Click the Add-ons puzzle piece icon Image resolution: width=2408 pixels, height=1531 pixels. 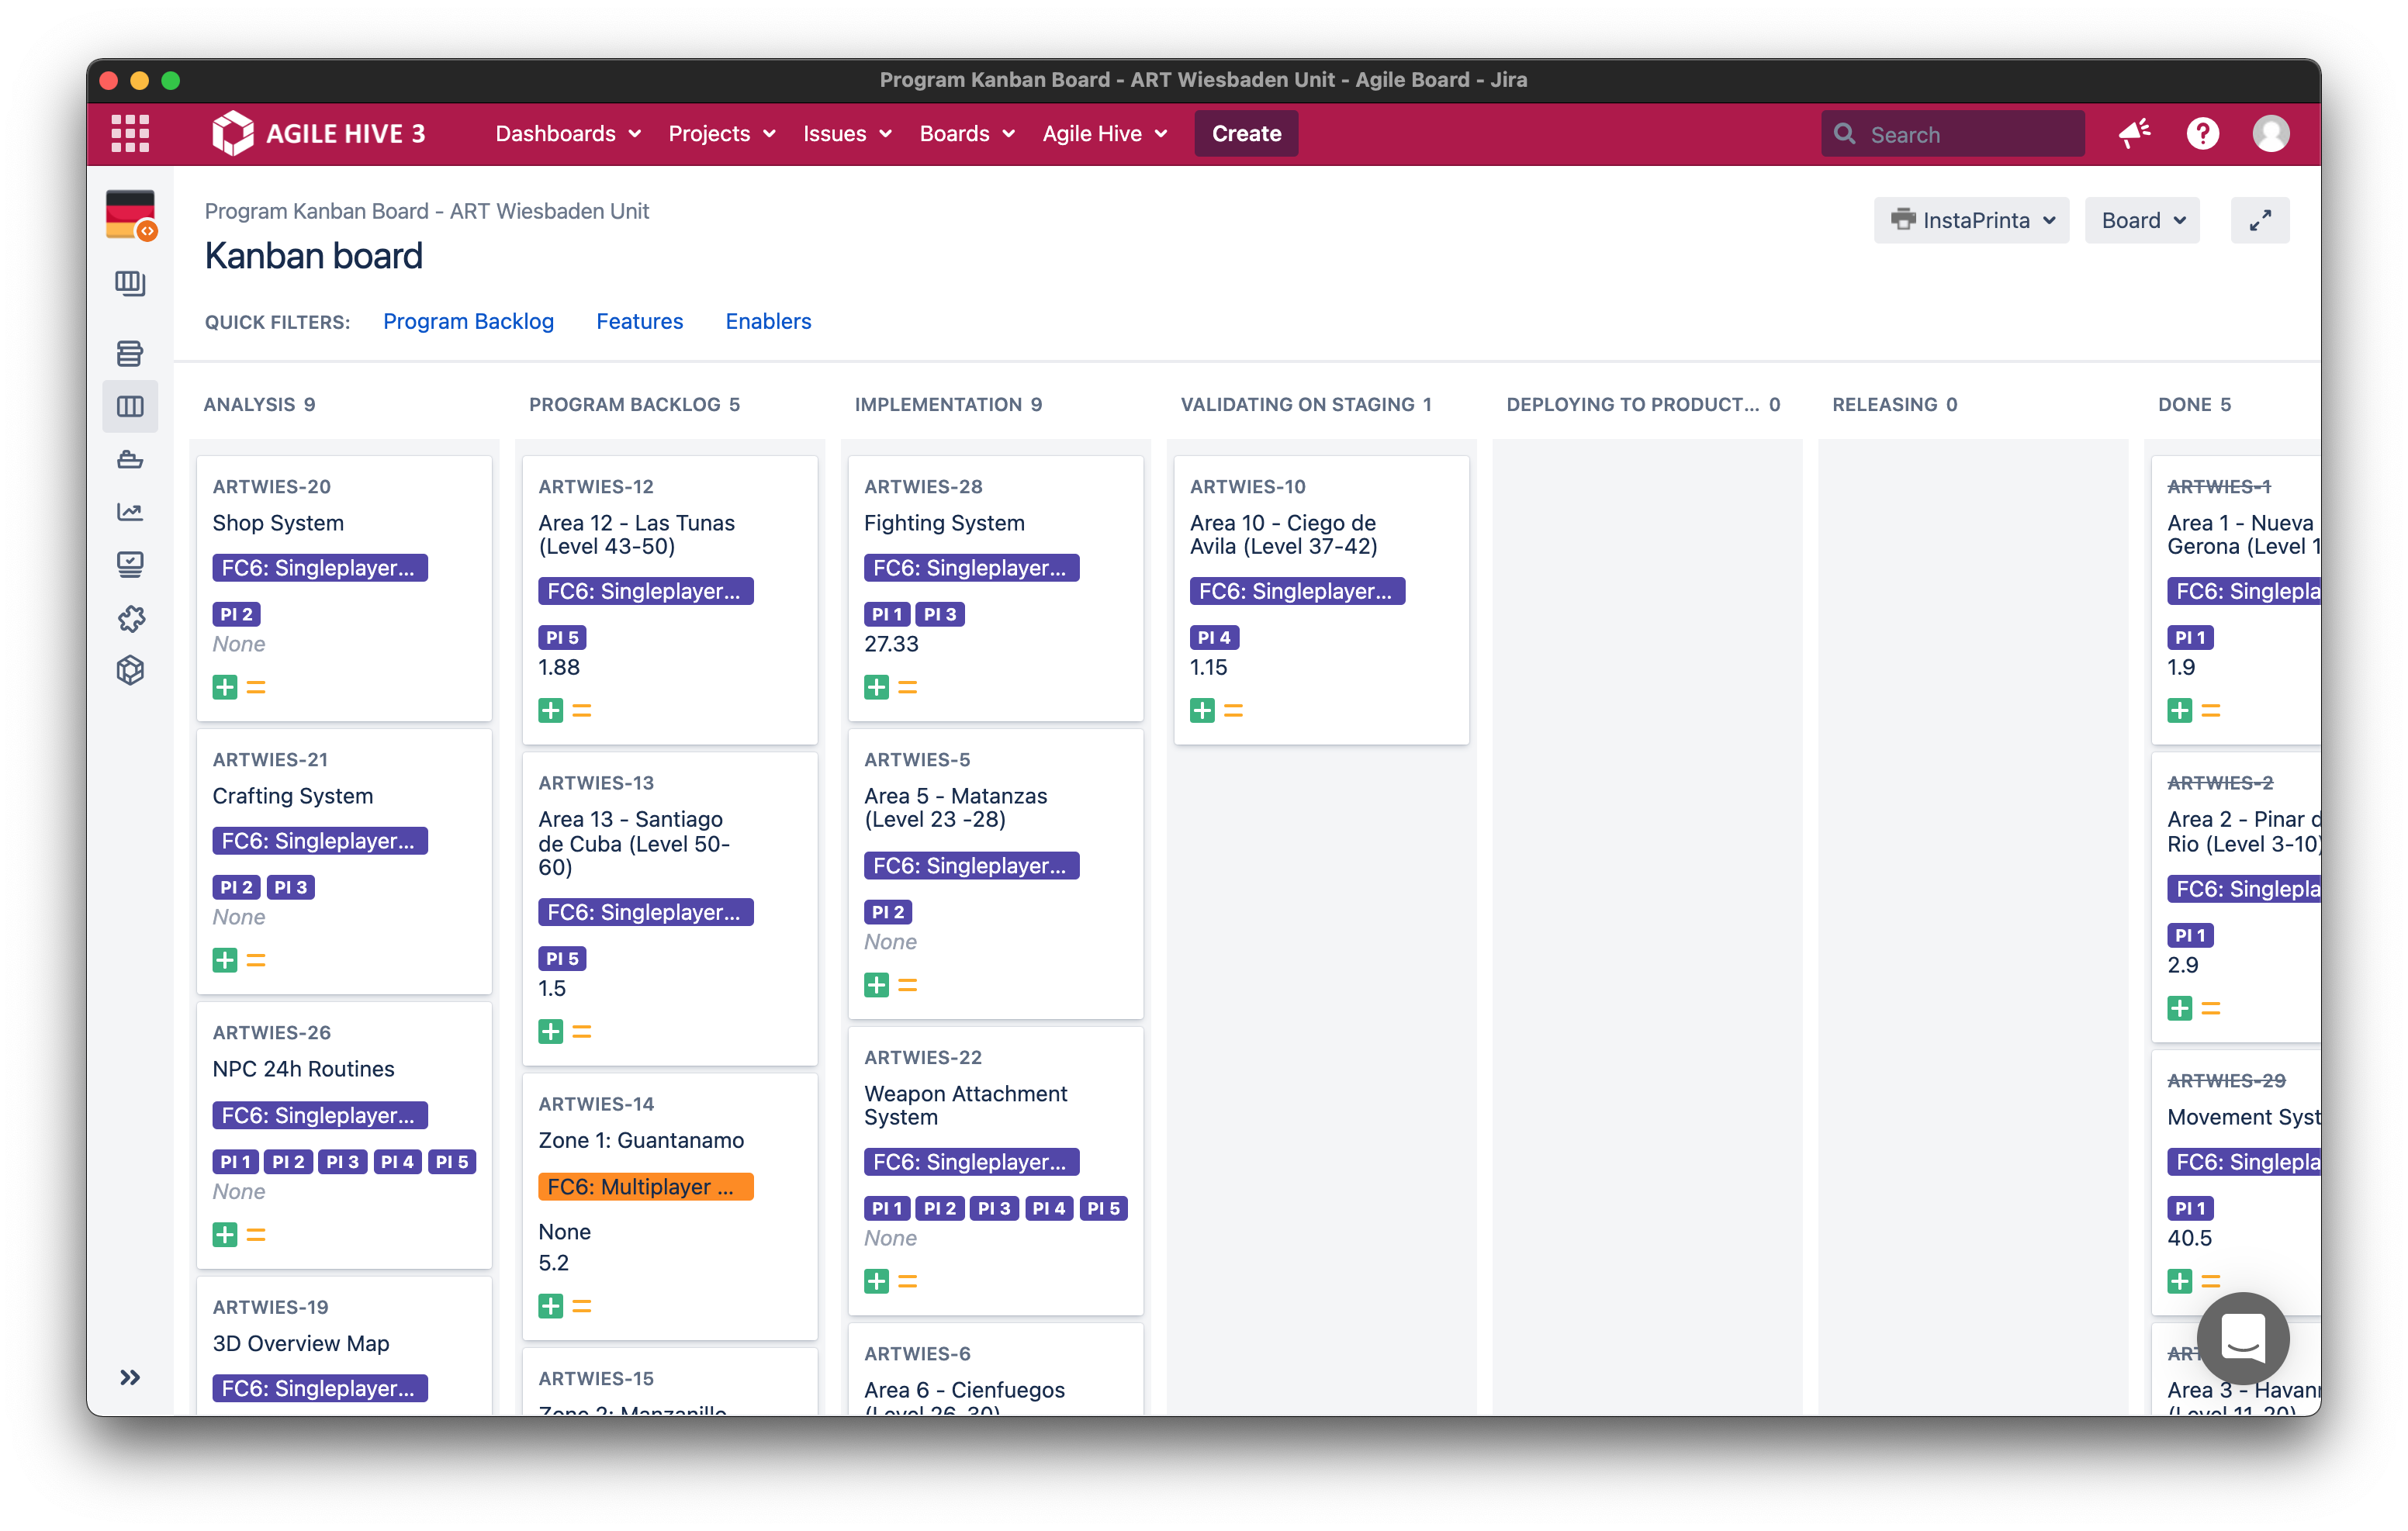pyautogui.click(x=130, y=619)
